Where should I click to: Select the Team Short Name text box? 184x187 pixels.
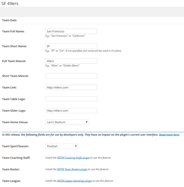71,46
